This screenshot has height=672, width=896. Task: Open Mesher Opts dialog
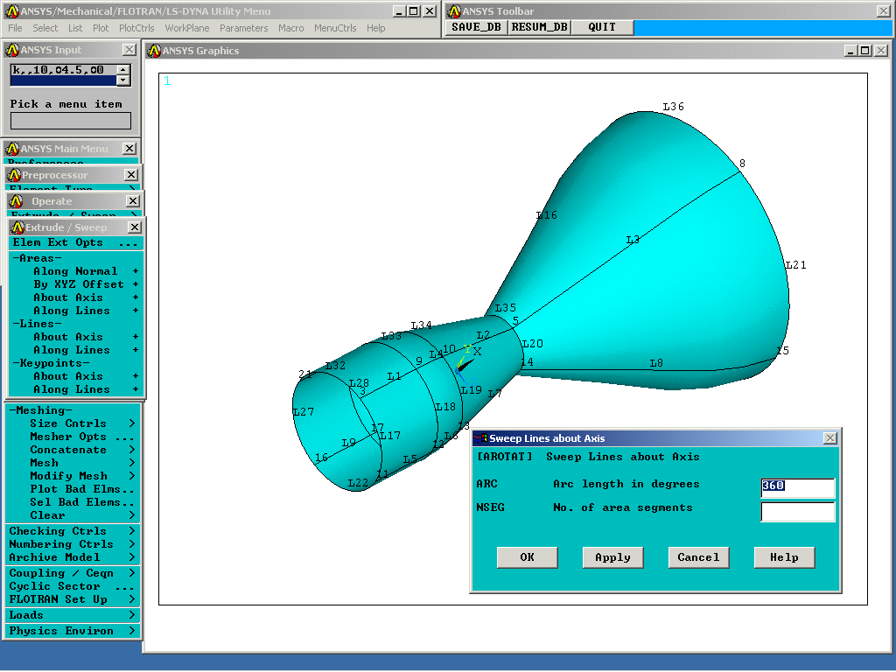coord(73,437)
